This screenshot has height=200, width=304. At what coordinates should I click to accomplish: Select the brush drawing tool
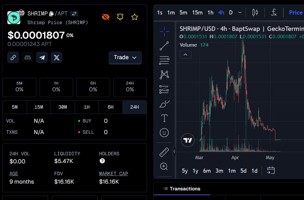[x=164, y=104]
